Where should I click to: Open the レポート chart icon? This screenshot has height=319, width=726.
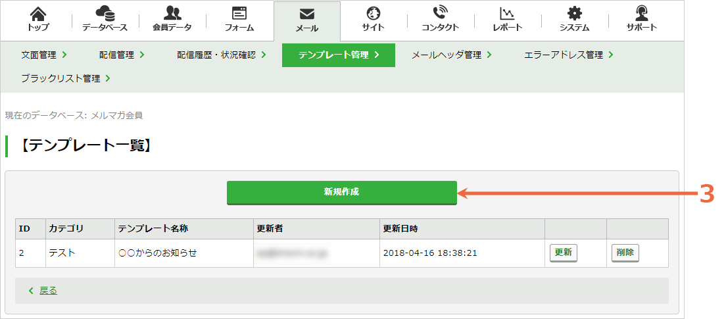(508, 13)
